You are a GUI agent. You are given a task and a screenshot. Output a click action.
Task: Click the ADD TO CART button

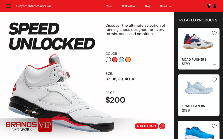(147, 126)
